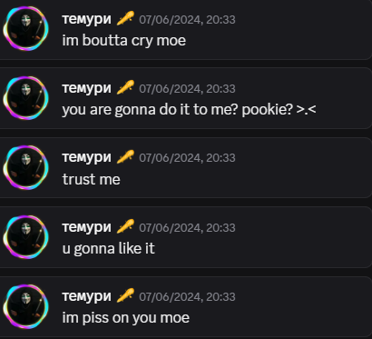Select the message "you are gonna do it to me?"

(x=151, y=110)
